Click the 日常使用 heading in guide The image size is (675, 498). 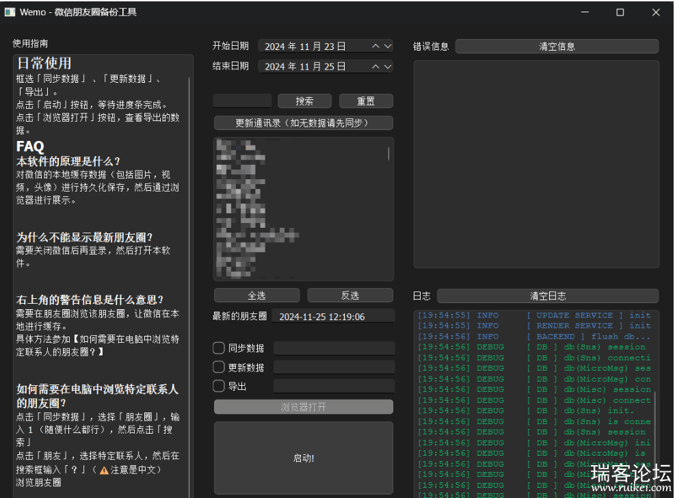(44, 63)
